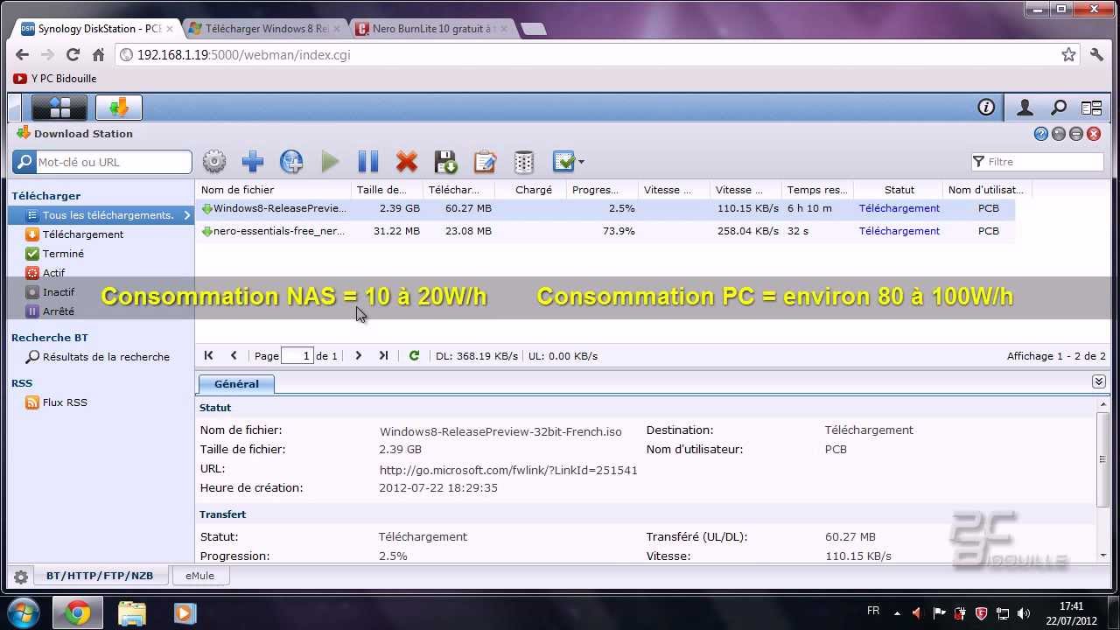This screenshot has height=630, width=1120.
Task: Click the details panel vertical scrollbar
Action: (1102, 459)
